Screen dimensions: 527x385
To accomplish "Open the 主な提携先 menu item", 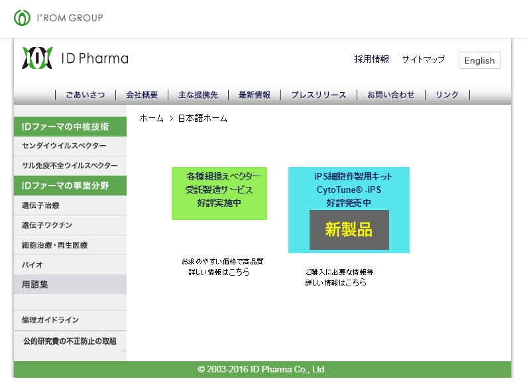I will [x=198, y=95].
